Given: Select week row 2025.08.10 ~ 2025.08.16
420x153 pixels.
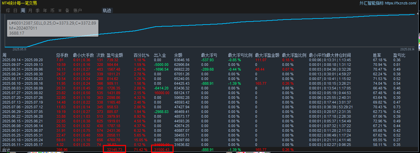Looking at the screenshot, I should [210, 83].
